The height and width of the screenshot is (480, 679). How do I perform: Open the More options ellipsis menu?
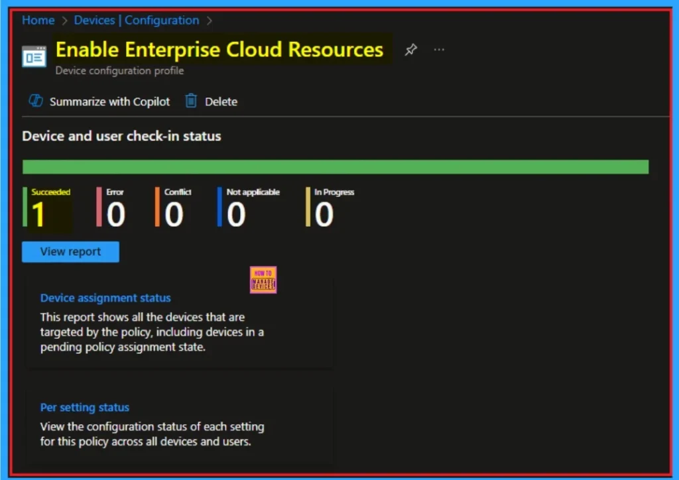(438, 49)
